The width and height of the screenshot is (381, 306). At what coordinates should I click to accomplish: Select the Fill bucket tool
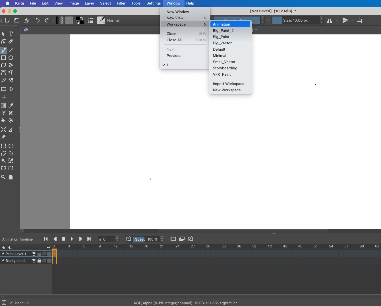[x=3, y=120]
